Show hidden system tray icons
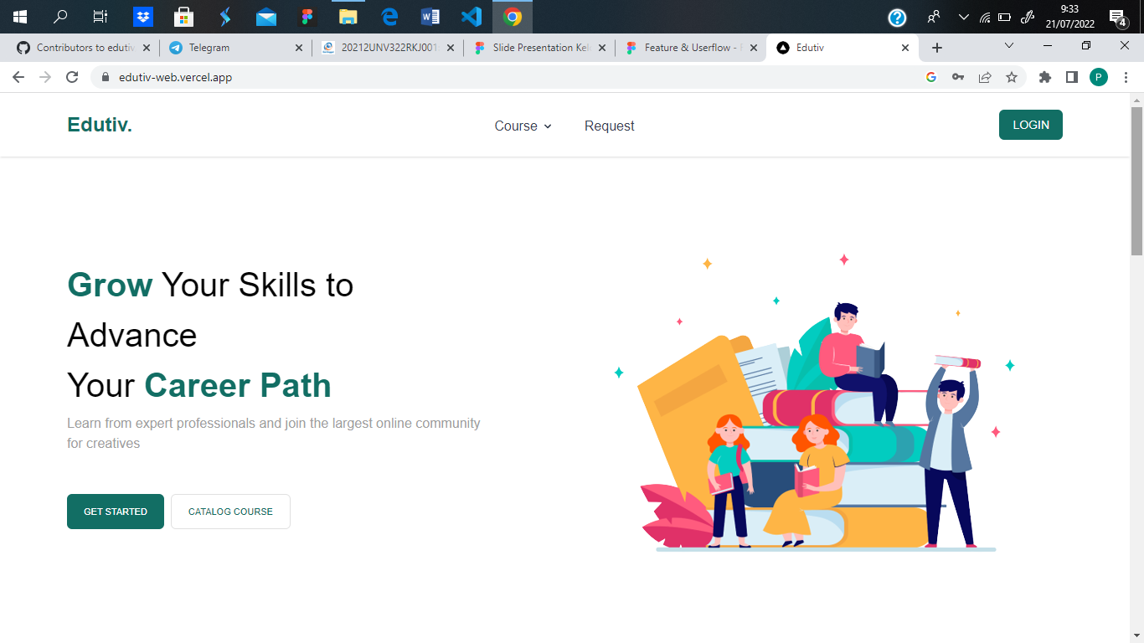Image resolution: width=1144 pixels, height=643 pixels. (963, 17)
